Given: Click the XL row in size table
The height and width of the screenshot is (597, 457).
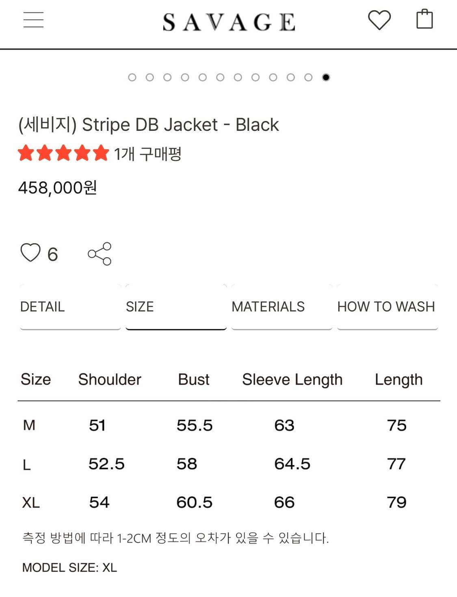Looking at the screenshot, I should tap(31, 503).
